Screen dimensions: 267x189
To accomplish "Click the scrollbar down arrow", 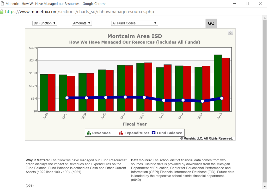I will (265, 186).
